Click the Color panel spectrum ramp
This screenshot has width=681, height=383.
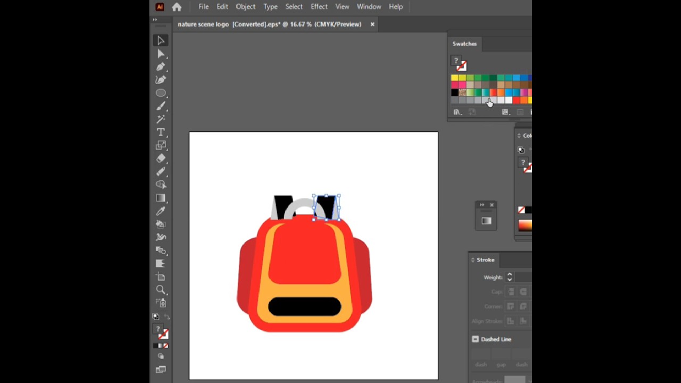click(526, 226)
